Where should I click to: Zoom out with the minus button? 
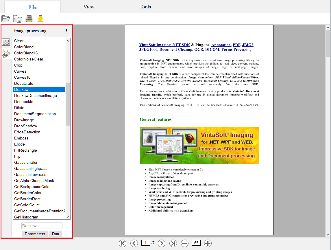(x=185, y=243)
